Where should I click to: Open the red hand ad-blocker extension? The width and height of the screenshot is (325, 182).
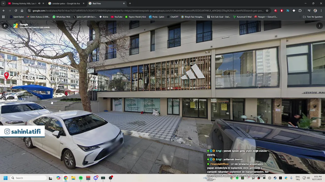pyautogui.click(x=282, y=11)
